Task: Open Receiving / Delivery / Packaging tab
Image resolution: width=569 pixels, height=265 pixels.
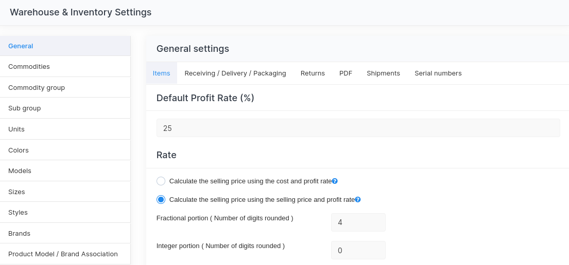Action: click(235, 73)
